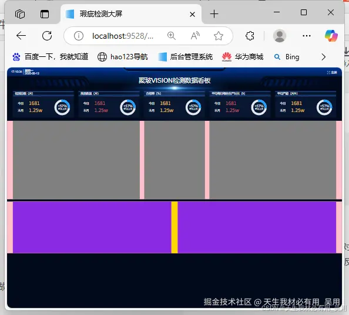Expand the favorites bar overflow chevron
This screenshot has height=315, width=349.
pos(323,57)
